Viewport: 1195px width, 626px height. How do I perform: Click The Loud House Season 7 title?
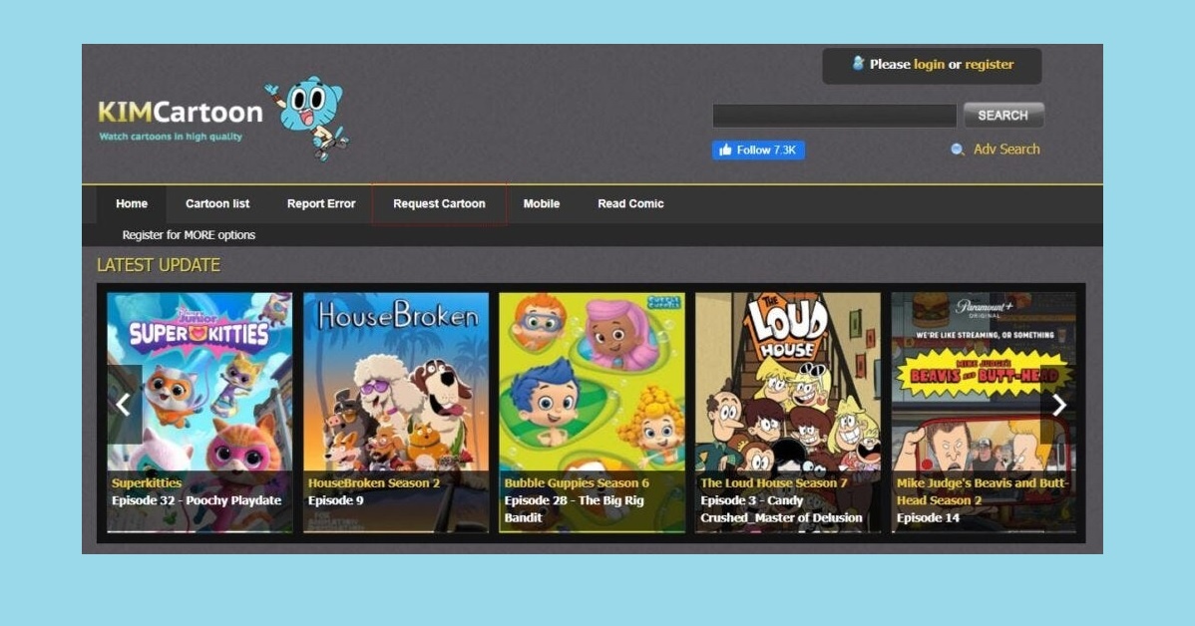point(773,482)
